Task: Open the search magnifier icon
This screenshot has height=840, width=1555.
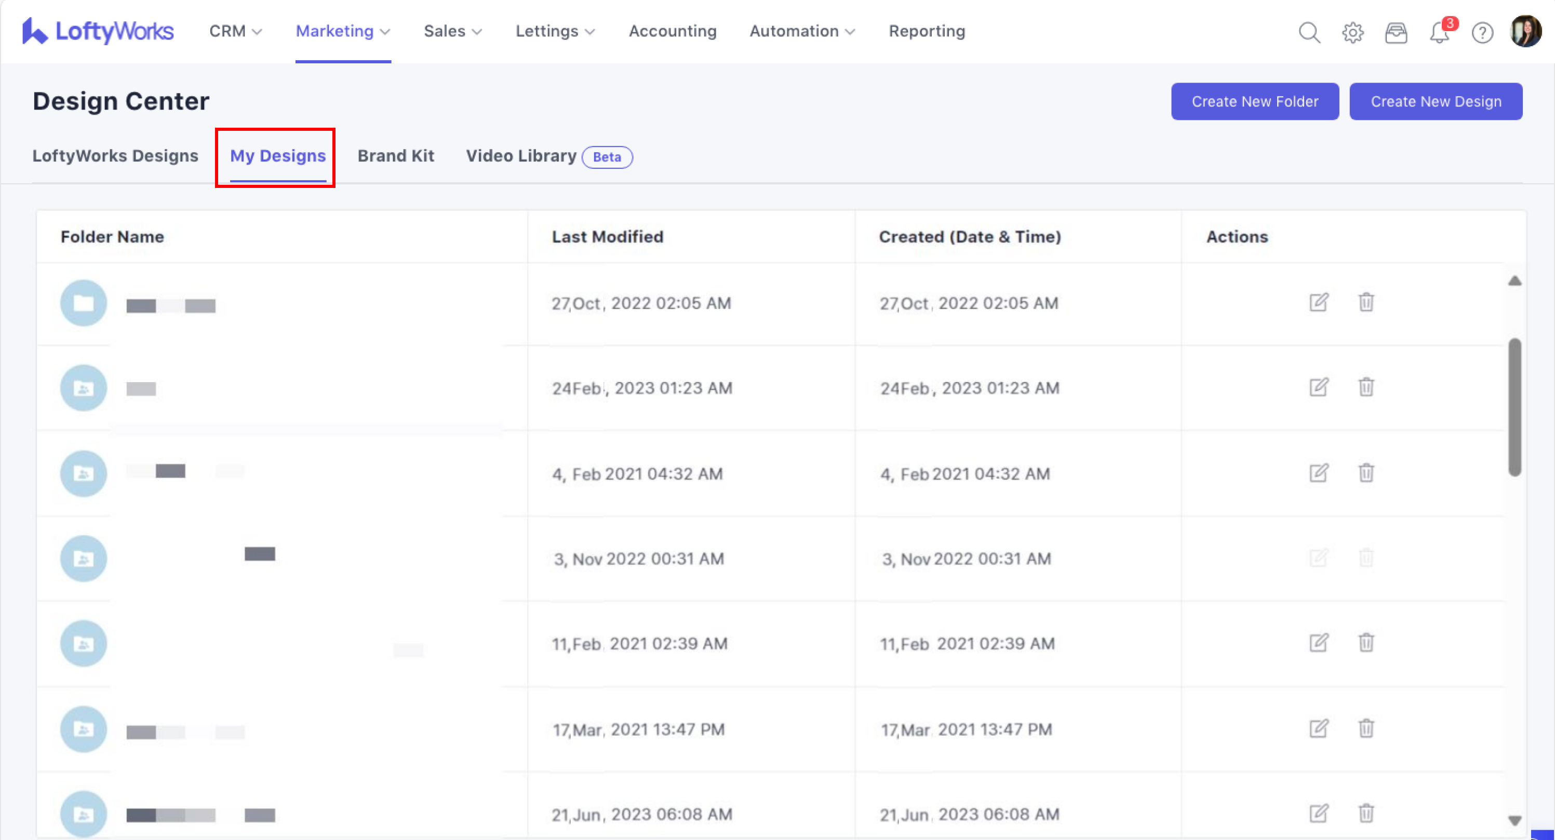Action: 1309,32
